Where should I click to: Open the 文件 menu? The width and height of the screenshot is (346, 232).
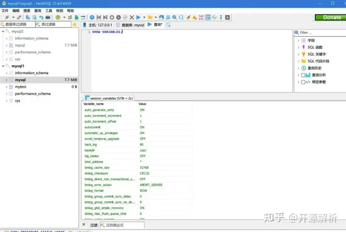[5, 10]
